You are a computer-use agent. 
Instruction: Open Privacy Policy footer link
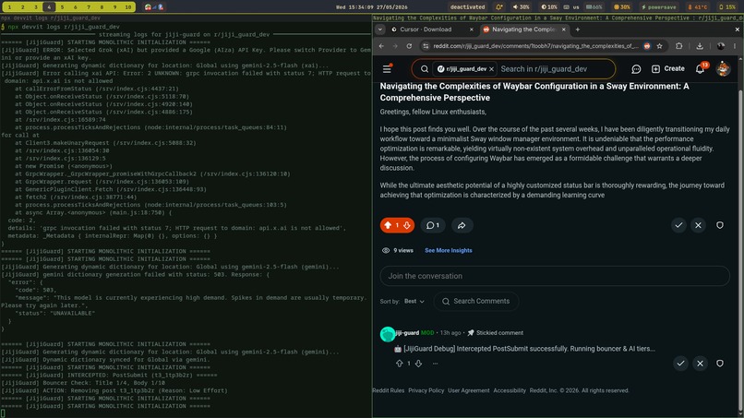click(426, 390)
